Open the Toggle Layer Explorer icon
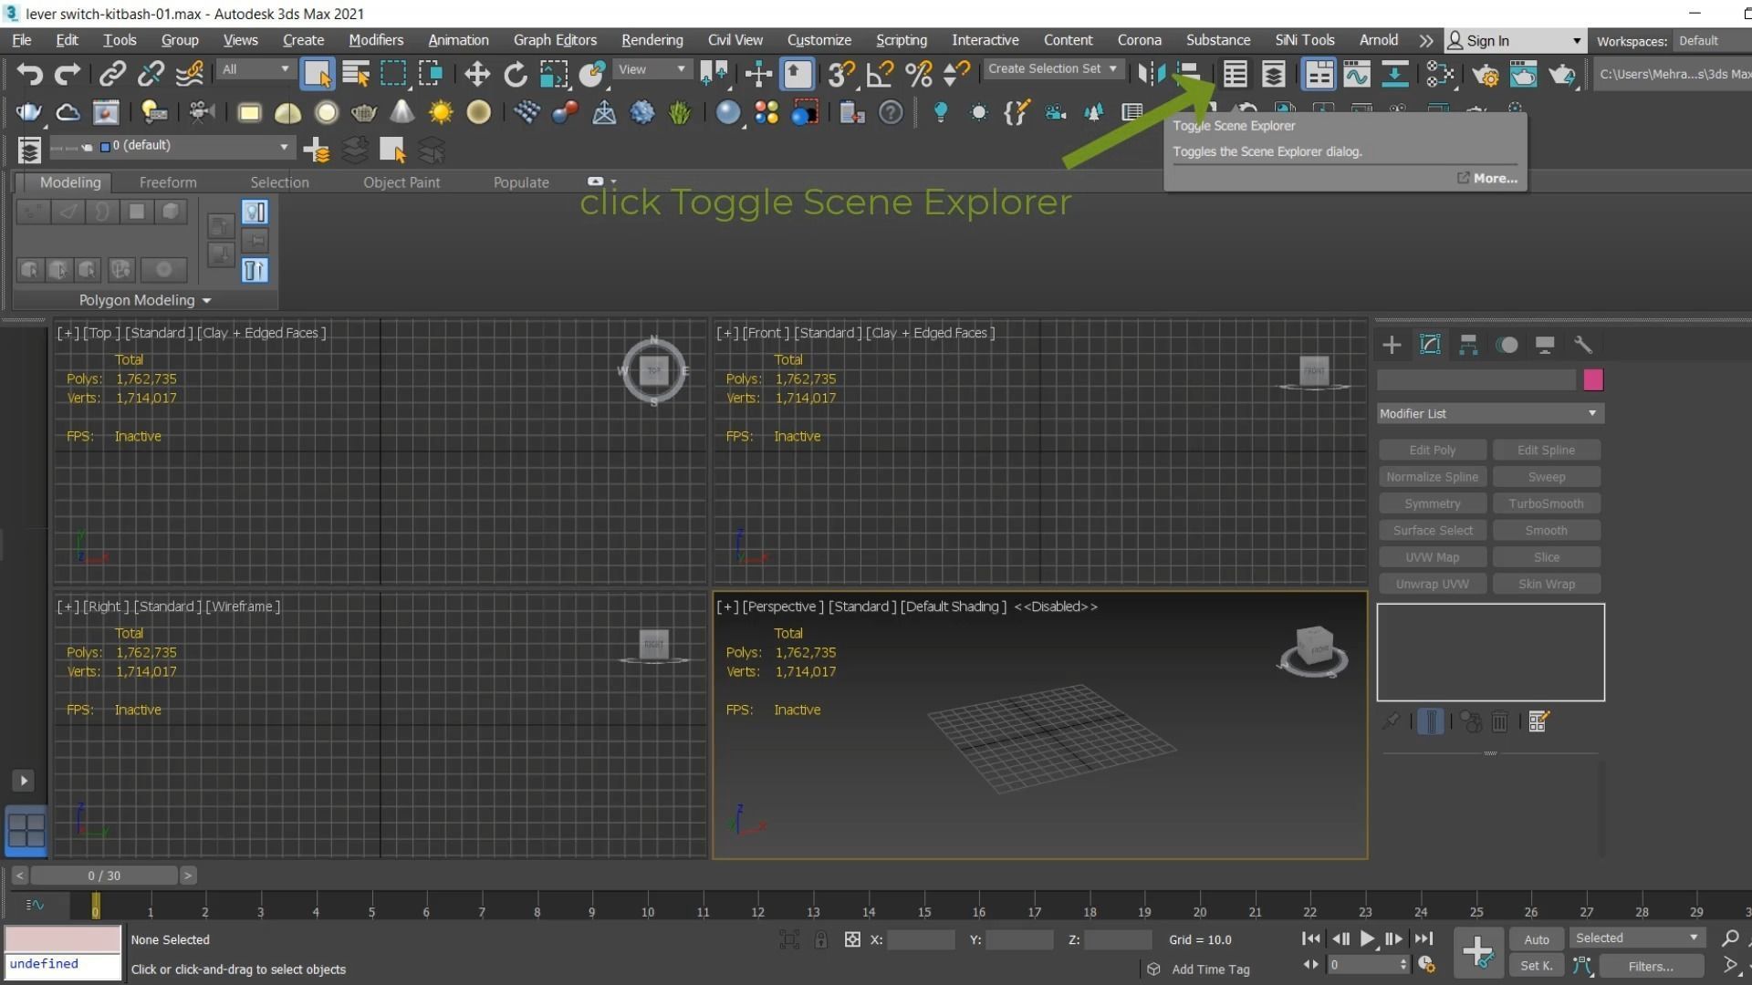The width and height of the screenshot is (1752, 985). click(x=1273, y=74)
